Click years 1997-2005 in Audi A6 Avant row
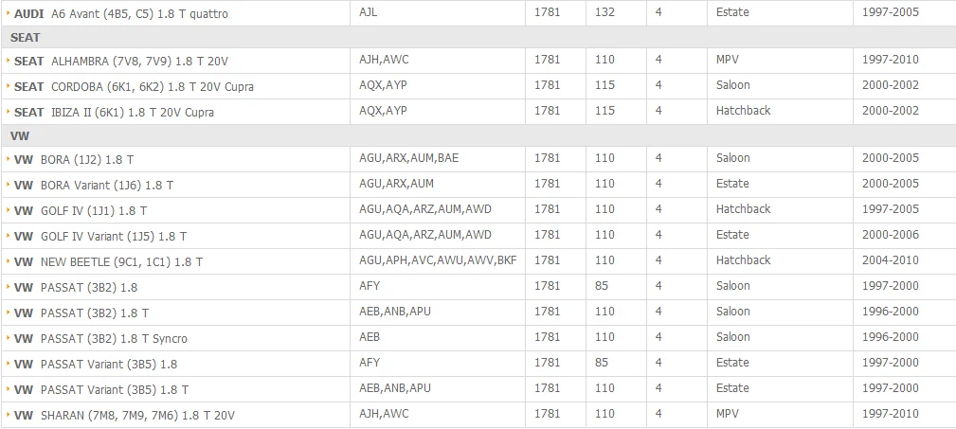 coord(891,12)
